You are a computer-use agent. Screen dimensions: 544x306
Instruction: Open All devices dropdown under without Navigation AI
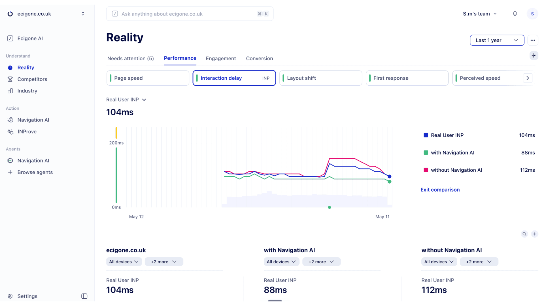[439, 262]
